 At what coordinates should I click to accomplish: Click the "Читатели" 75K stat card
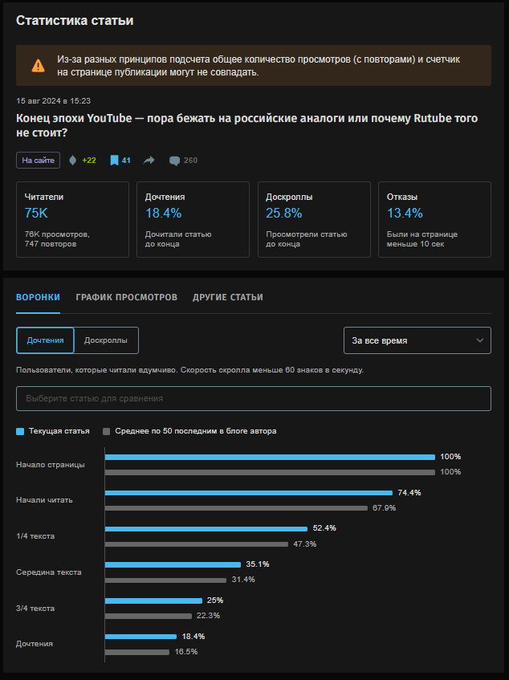[x=72, y=219]
